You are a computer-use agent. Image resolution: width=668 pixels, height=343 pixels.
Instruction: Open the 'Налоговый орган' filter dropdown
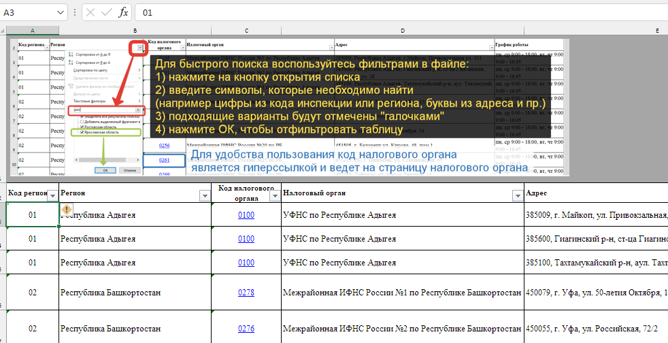tap(518, 195)
